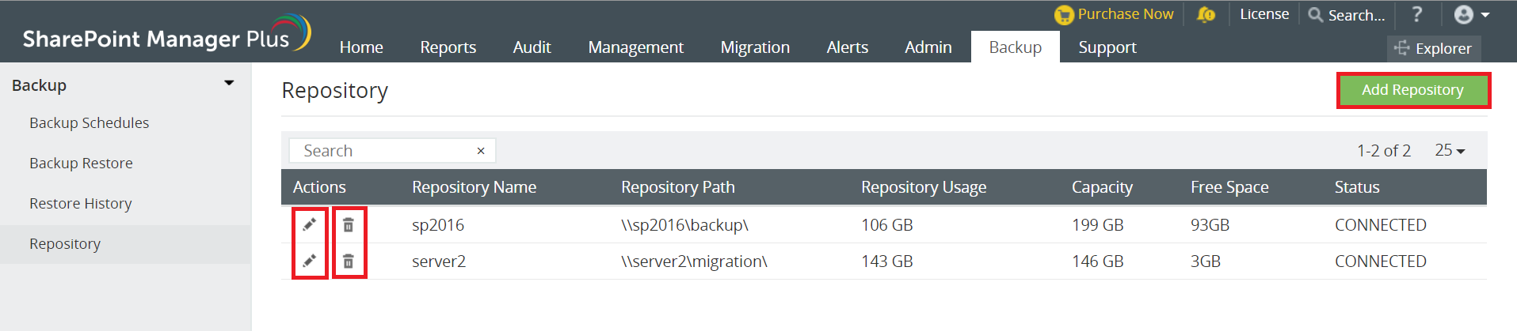This screenshot has height=331, width=1517.
Task: Select Backup Schedules in sidebar
Action: pos(90,123)
